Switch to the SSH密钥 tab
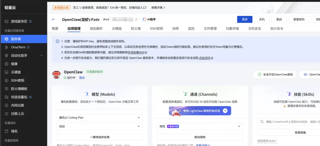The image size is (320, 146). pos(156,28)
